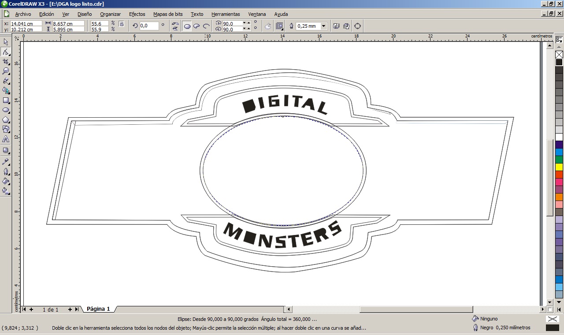Click Convert to Curves icon
Viewport: 564px width, 335px height.
point(357,26)
